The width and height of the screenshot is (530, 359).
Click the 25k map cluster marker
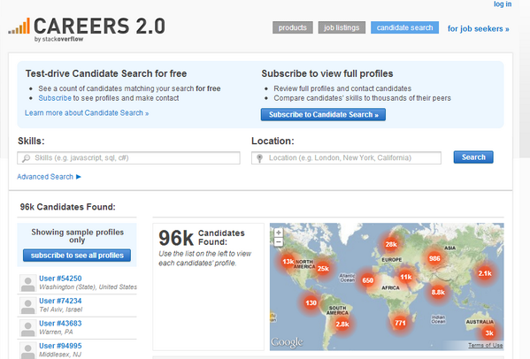click(323, 269)
